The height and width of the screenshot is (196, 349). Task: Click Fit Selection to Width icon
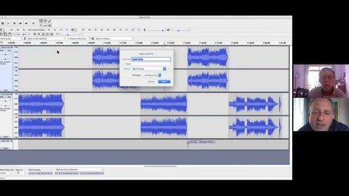point(44,34)
